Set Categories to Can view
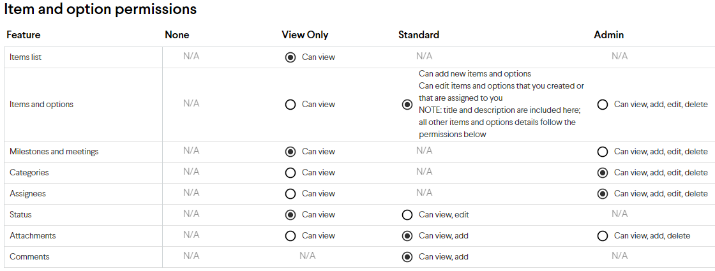 pyautogui.click(x=290, y=173)
